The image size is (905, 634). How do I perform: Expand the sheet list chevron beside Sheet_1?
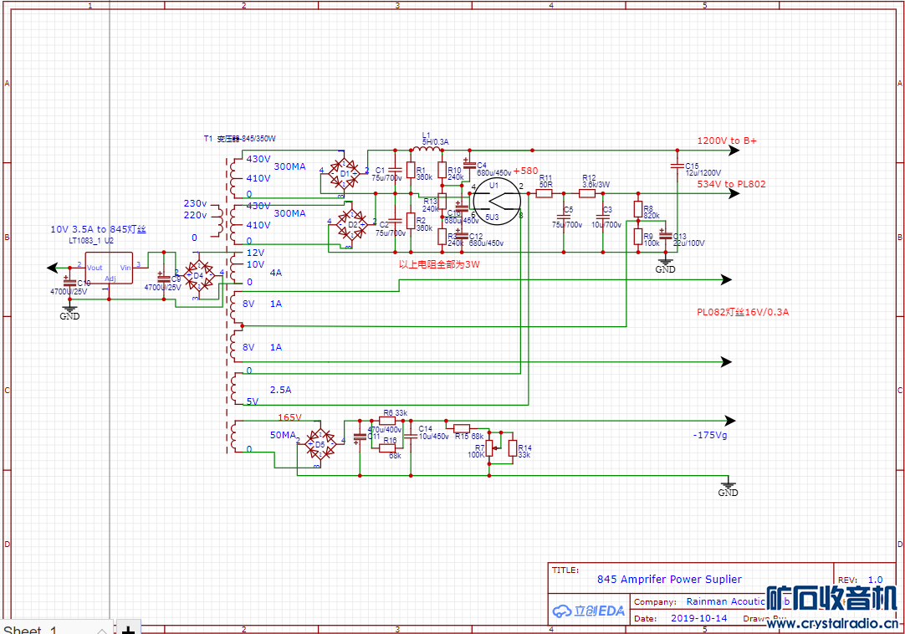pos(102,628)
